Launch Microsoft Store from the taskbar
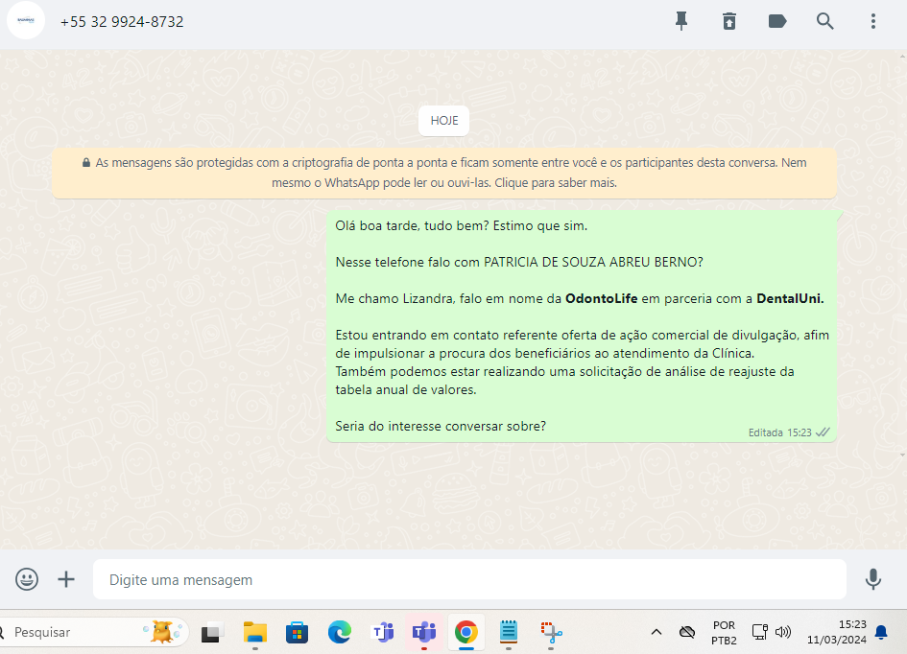This screenshot has height=654, width=907. [297, 633]
